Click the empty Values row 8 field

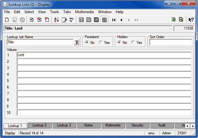(x=104, y=100)
